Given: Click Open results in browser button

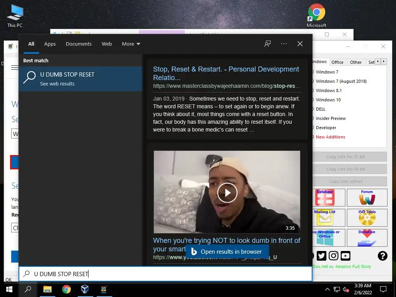Looking at the screenshot, I should pyautogui.click(x=227, y=251).
